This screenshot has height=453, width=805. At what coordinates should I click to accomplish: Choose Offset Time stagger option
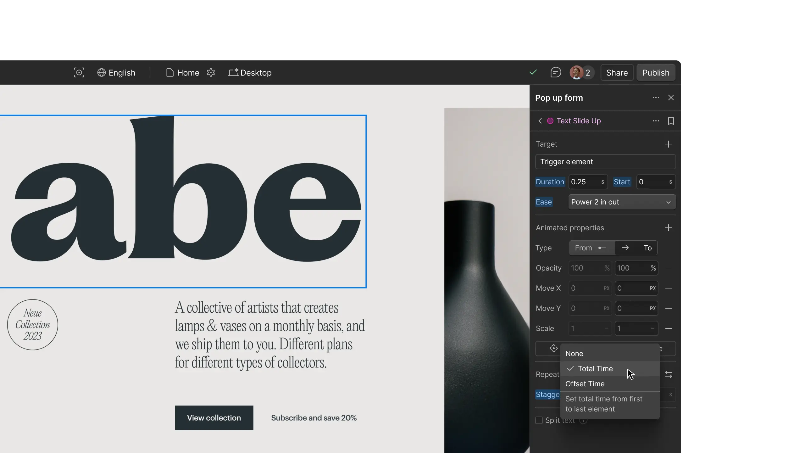585,384
